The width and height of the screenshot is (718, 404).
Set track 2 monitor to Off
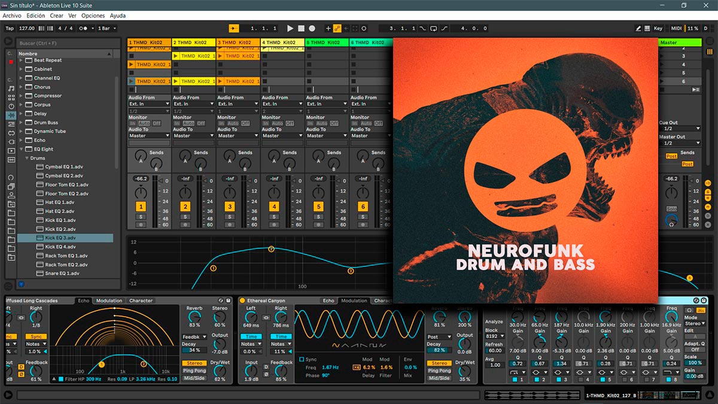click(201, 123)
